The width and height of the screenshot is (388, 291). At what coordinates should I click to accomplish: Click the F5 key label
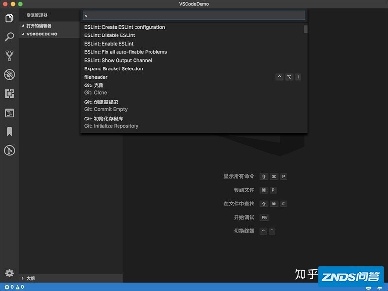click(264, 218)
